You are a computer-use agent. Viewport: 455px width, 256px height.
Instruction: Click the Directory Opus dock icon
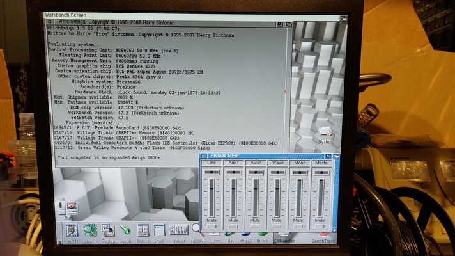(x=143, y=230)
